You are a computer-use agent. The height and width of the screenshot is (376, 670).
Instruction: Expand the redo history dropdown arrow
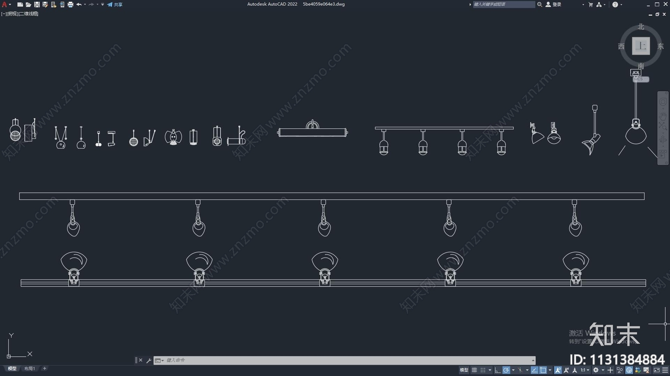click(98, 5)
